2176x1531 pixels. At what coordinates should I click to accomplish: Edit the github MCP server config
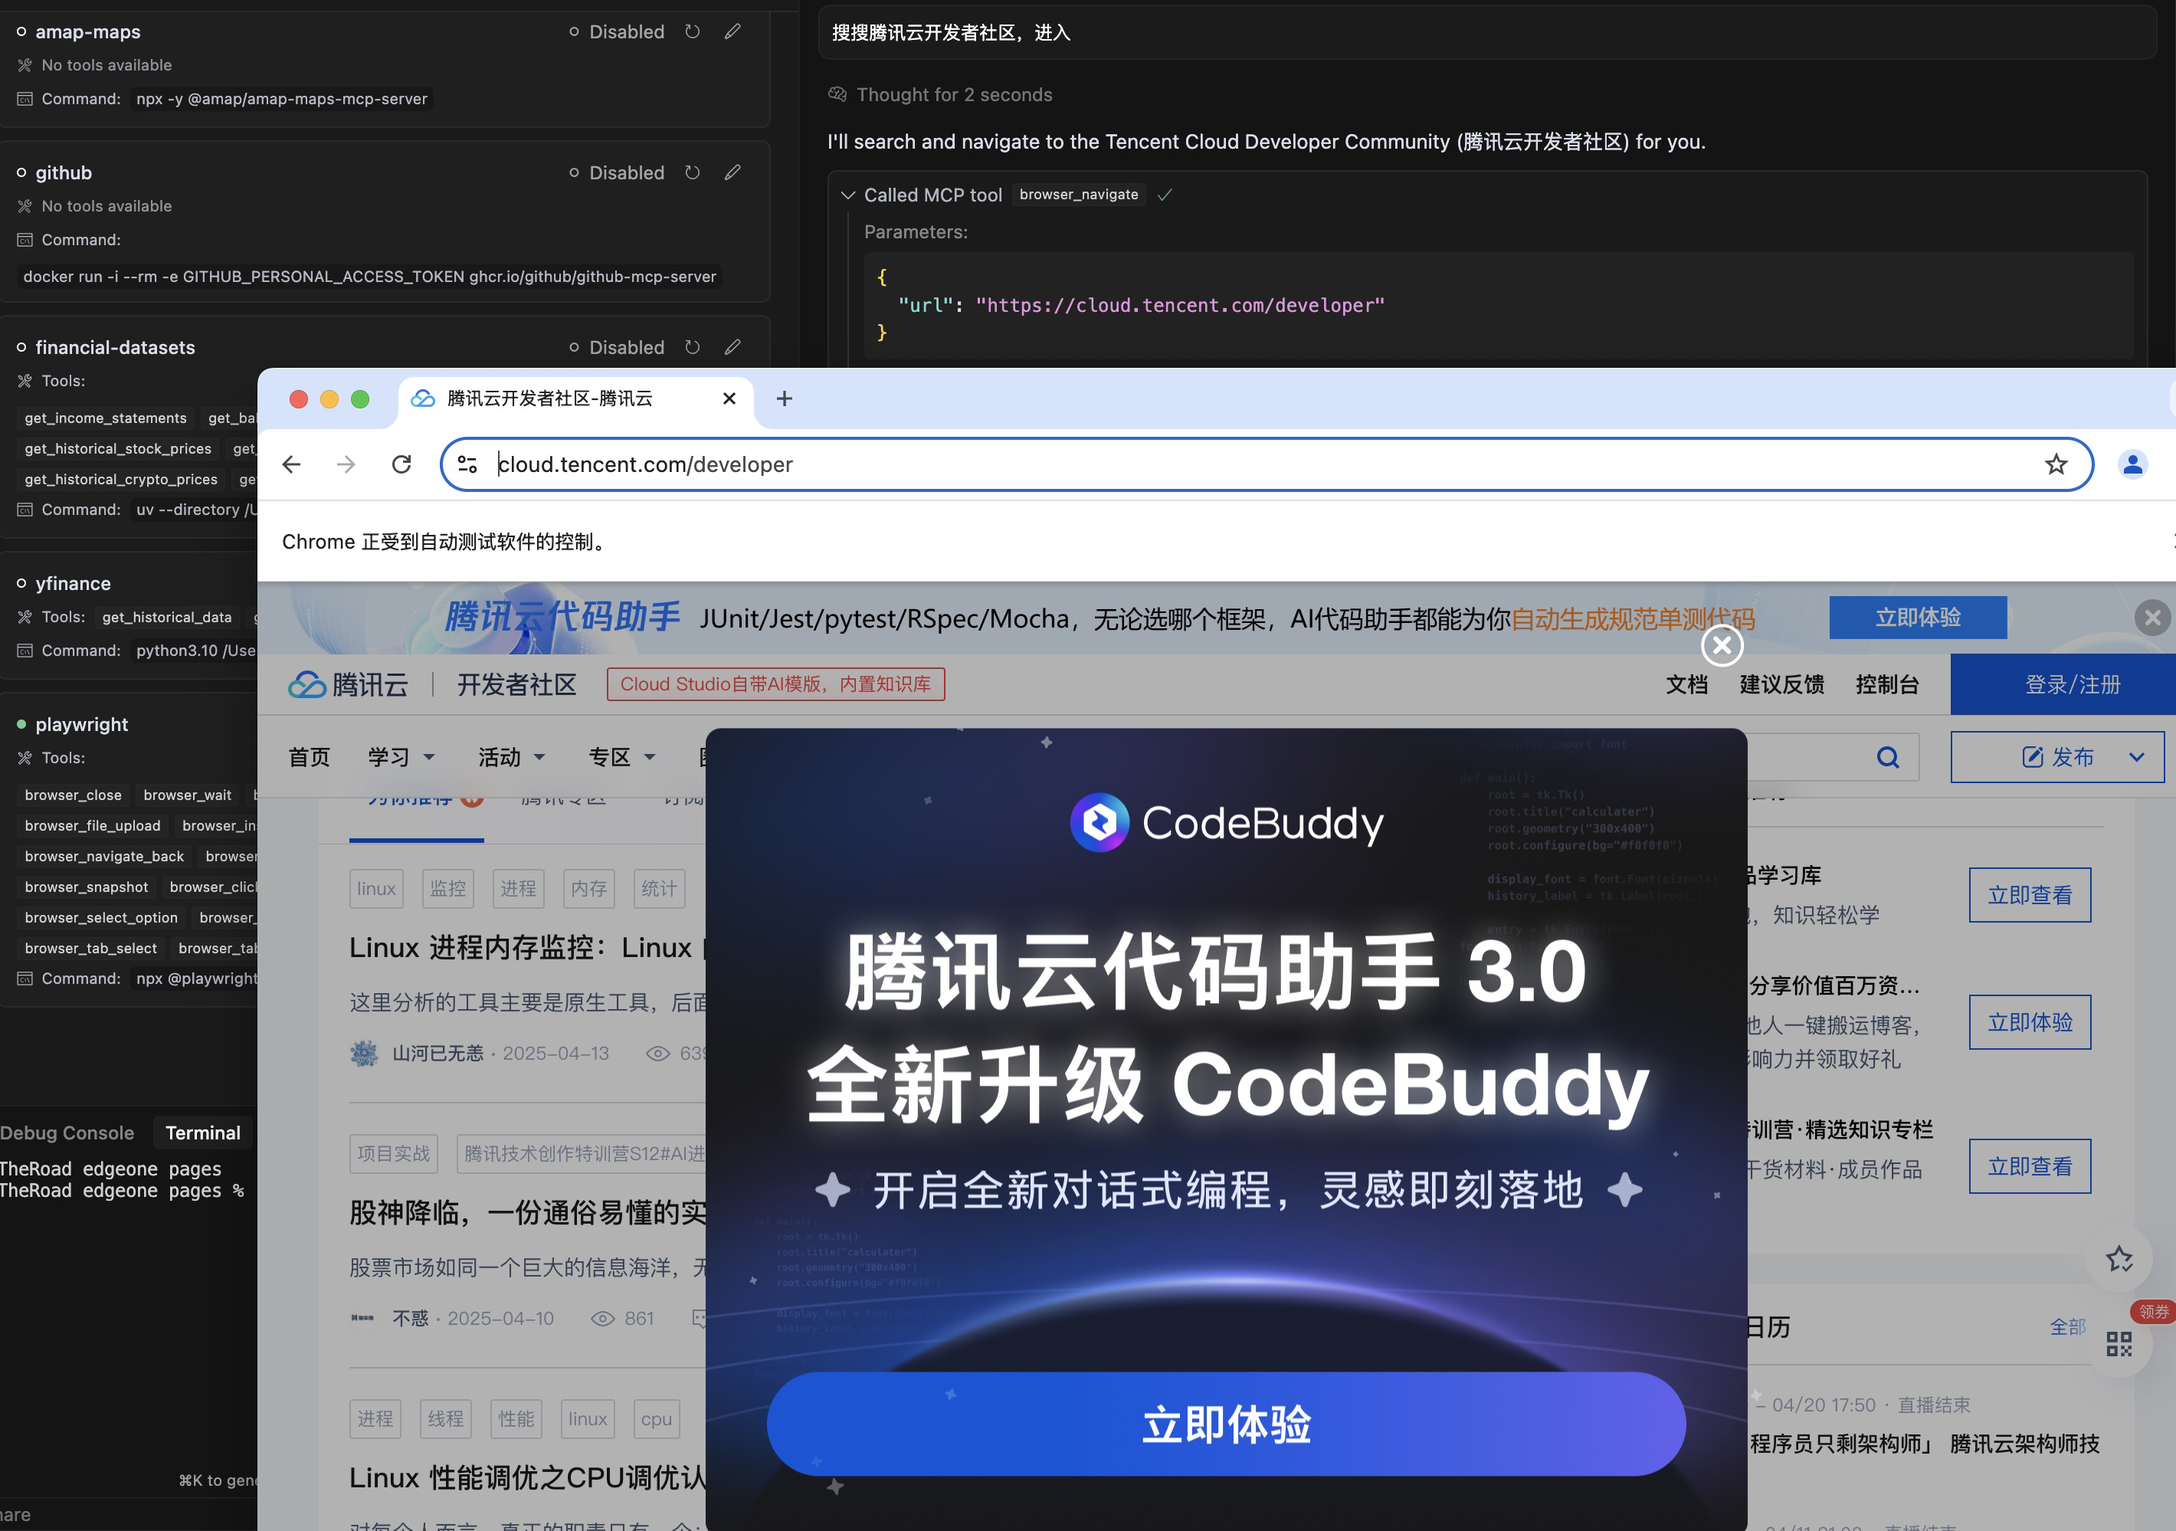(732, 172)
